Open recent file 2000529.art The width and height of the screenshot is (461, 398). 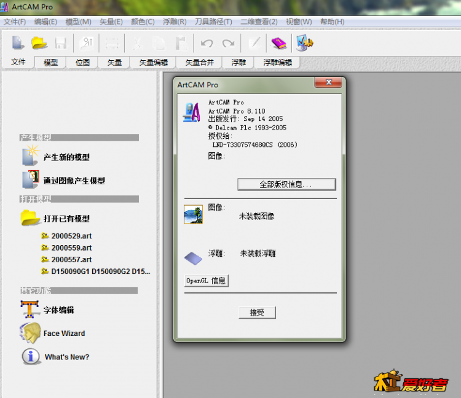71,236
